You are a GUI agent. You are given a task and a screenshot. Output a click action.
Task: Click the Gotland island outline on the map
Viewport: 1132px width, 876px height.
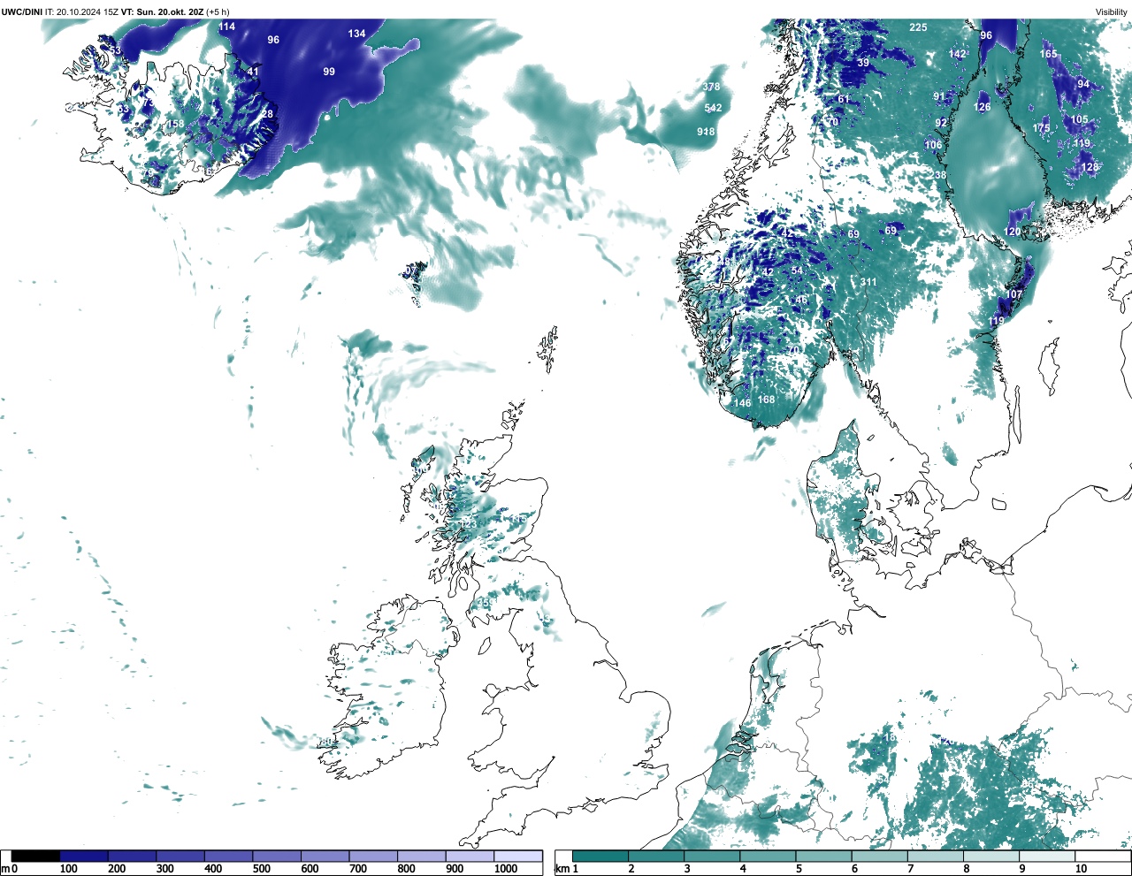tap(1051, 366)
